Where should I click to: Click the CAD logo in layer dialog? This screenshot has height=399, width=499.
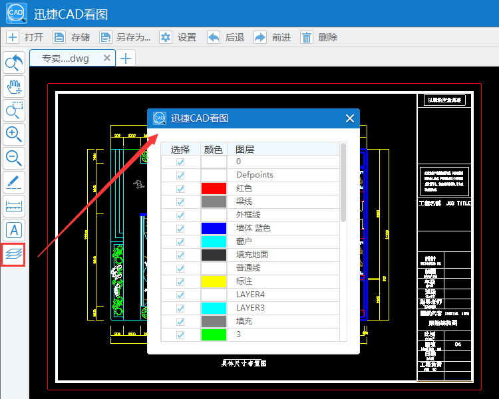[x=160, y=118]
